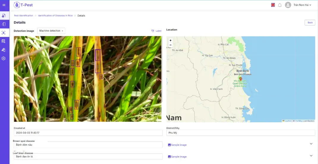Viewport: 318px width, 164px height.
Task: Go to Pest Identification breadcrumb
Action: [23, 16]
